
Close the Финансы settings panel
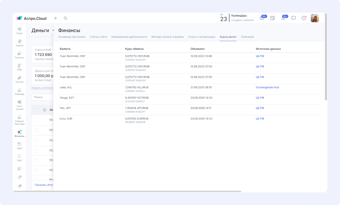(53, 30)
